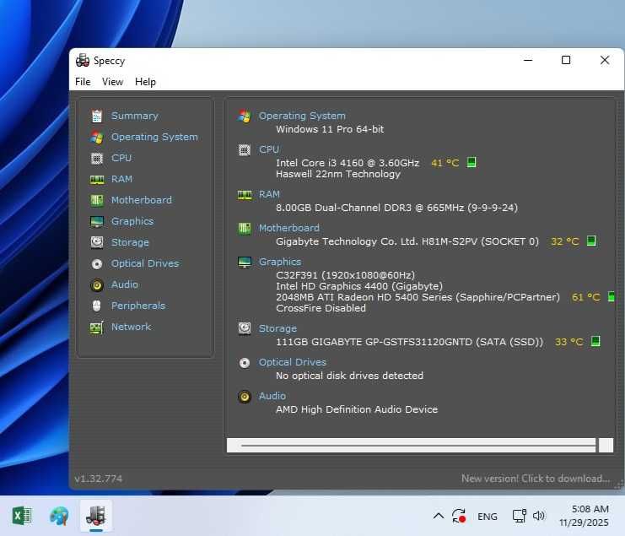Screen dimensions: 625x536
Task: Click the green CPU temperature indicator
Action: 471,162
